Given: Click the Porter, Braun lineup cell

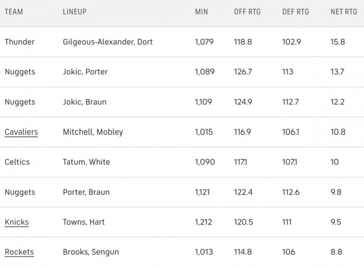Looking at the screenshot, I should (x=86, y=192).
